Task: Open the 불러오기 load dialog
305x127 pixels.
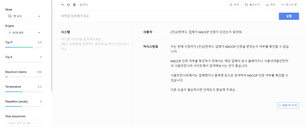Action: click(x=252, y=5)
